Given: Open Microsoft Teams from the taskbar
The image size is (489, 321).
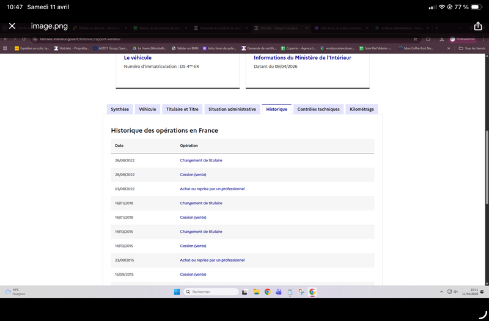Looking at the screenshot, I should click(279, 292).
